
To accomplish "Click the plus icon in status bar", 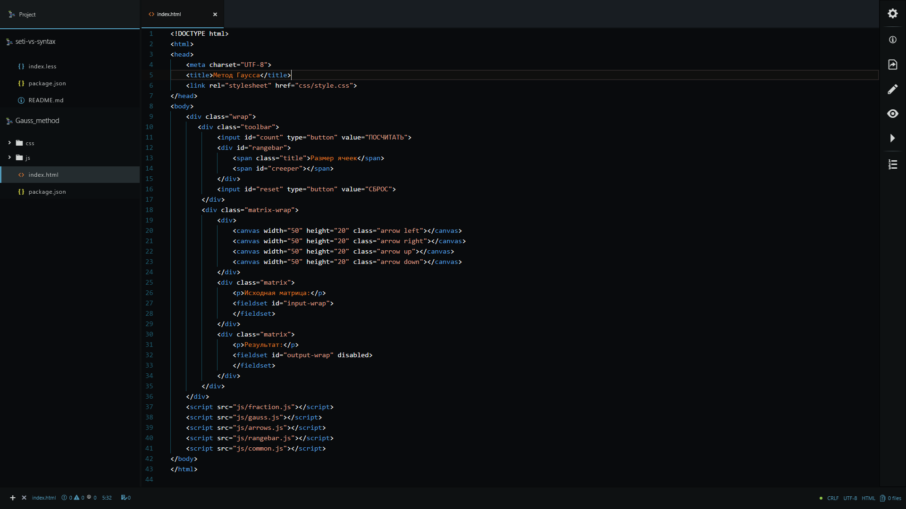I will click(x=13, y=498).
